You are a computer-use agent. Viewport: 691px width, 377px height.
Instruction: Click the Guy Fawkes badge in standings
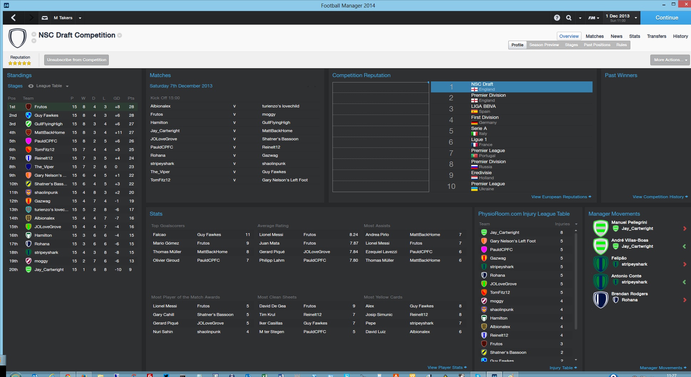pyautogui.click(x=29, y=115)
